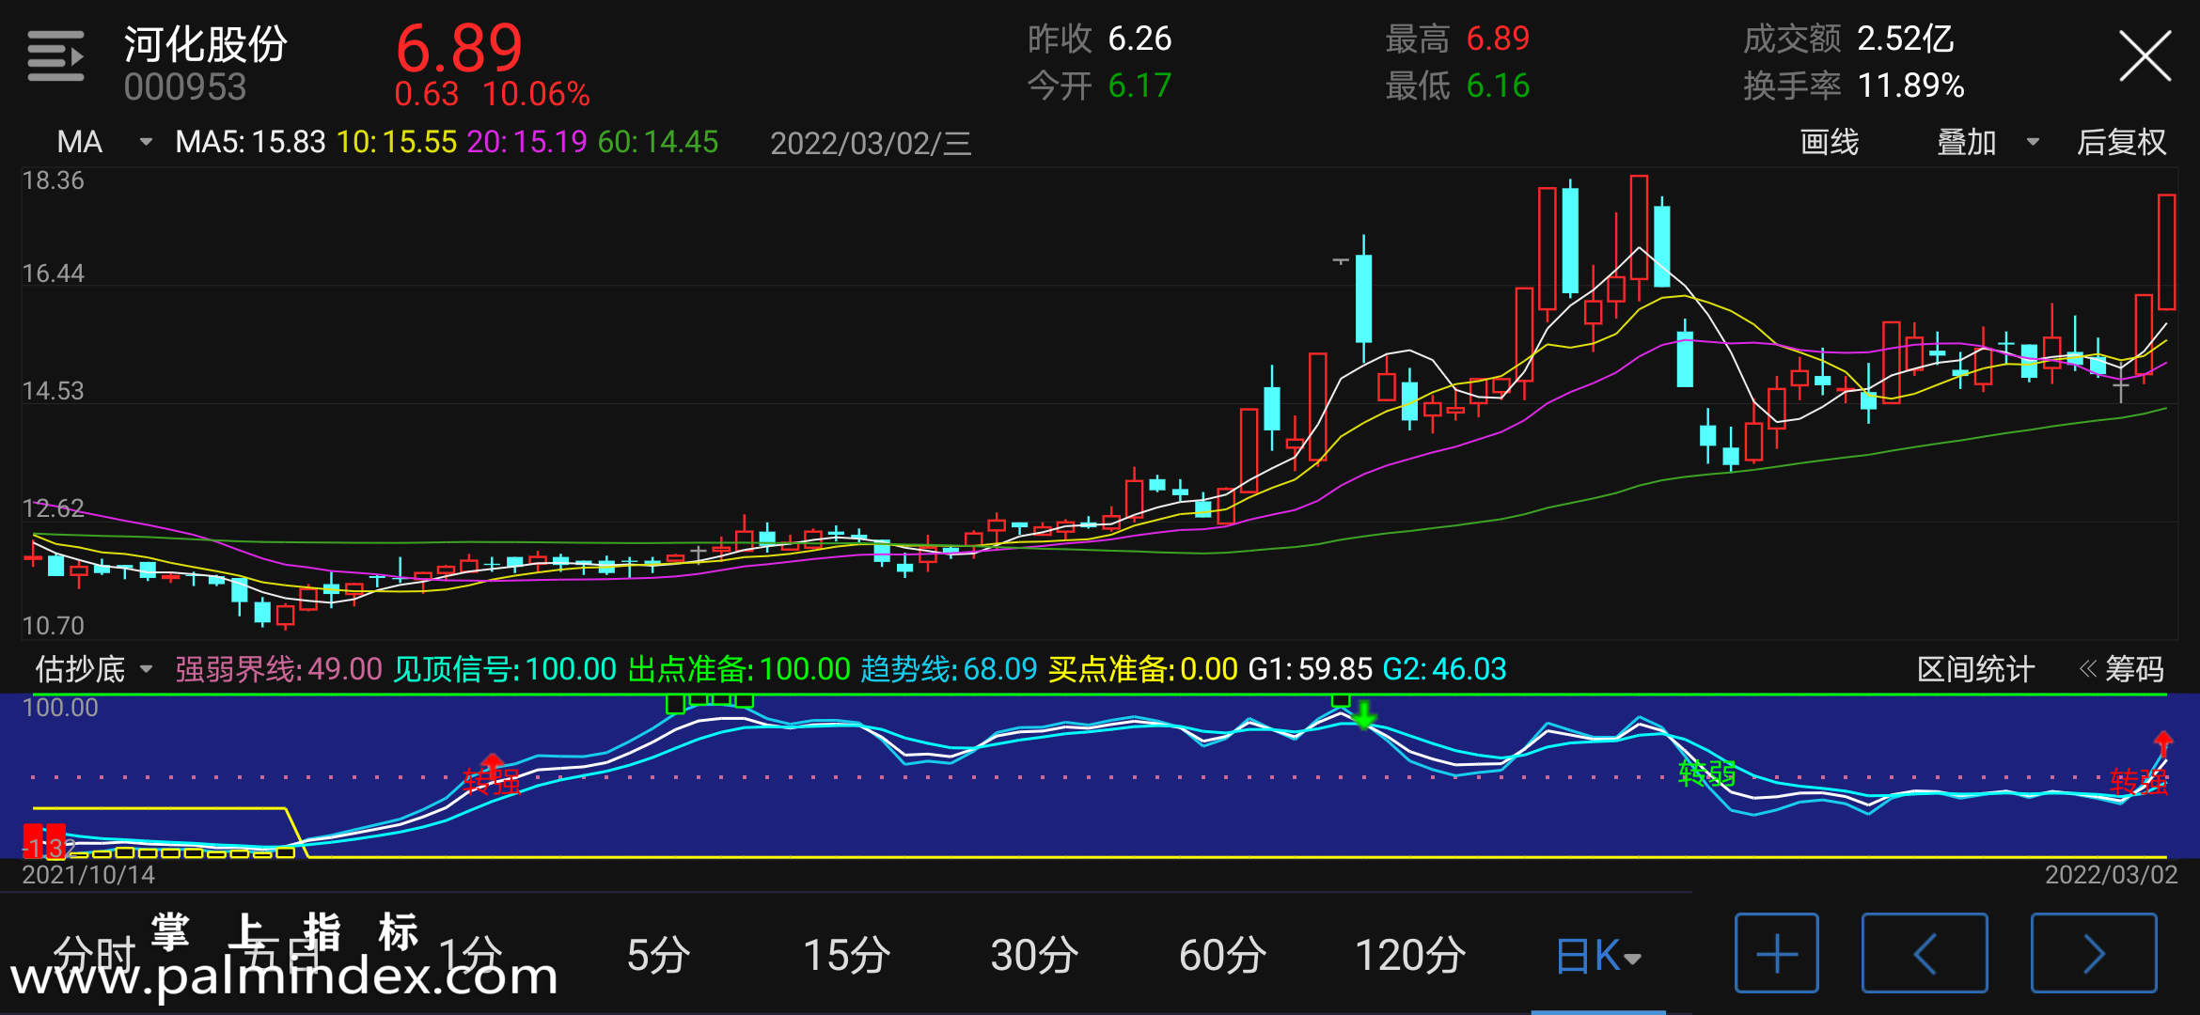The height and width of the screenshot is (1015, 2200).
Task: Click the 昨收 6.26 value
Action: pyautogui.click(x=1099, y=39)
